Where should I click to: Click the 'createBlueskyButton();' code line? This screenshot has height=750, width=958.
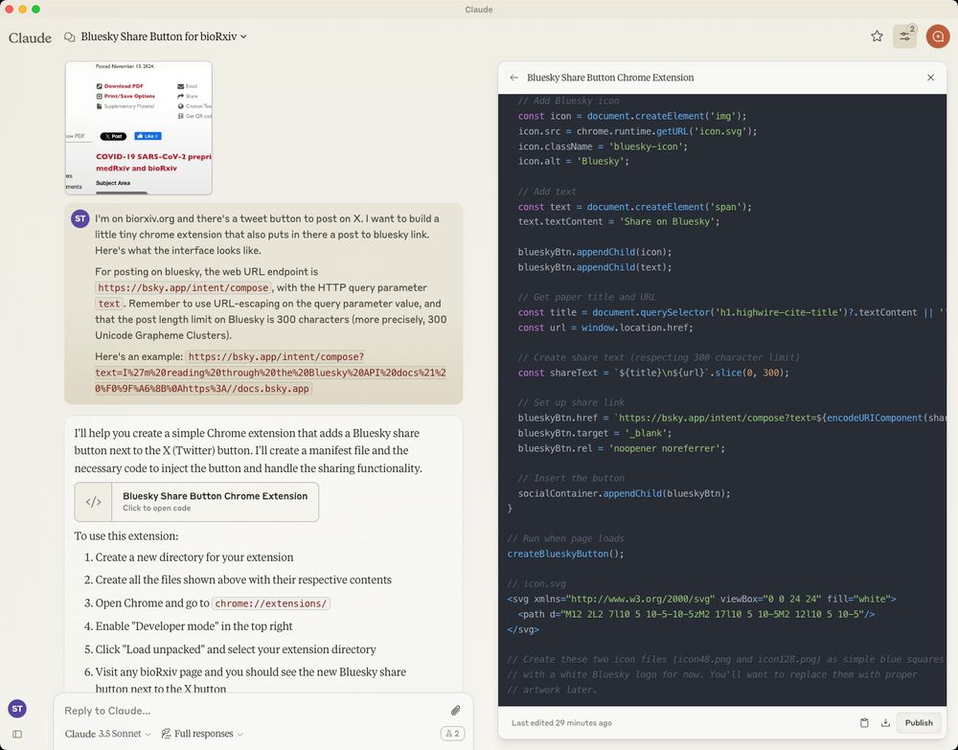[x=566, y=554]
